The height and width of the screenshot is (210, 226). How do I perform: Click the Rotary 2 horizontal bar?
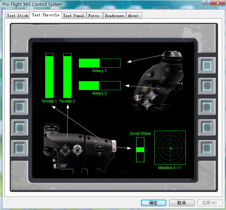pos(100,86)
